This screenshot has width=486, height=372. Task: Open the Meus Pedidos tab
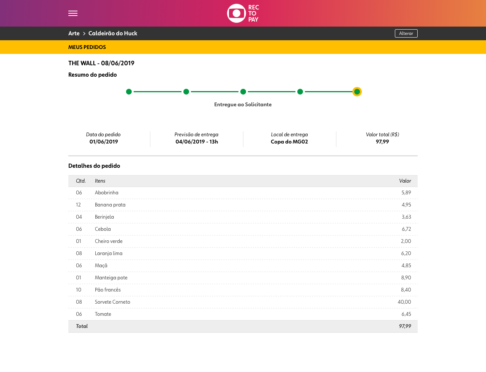click(x=87, y=47)
